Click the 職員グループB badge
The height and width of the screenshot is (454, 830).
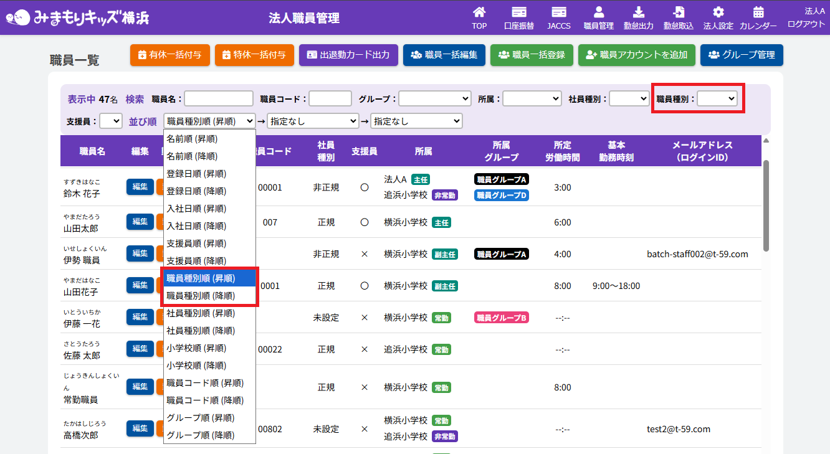coord(502,318)
